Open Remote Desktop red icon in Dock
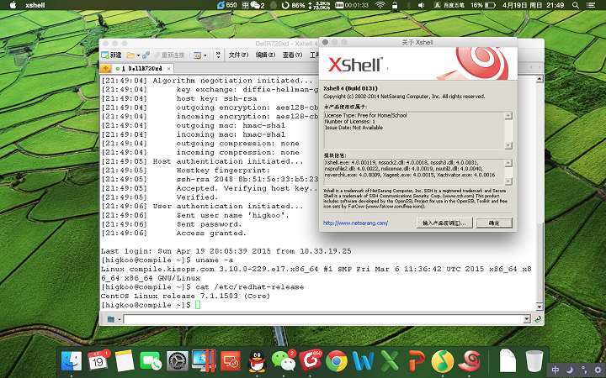606x378 pixels. [231, 361]
